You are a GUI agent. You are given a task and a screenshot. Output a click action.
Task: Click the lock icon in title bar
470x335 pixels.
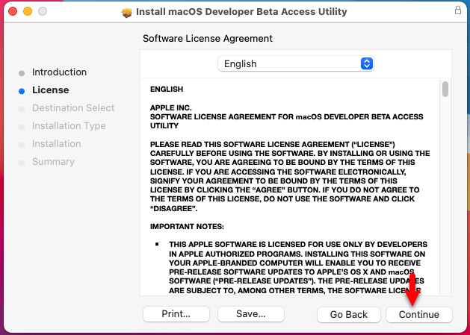point(458,10)
